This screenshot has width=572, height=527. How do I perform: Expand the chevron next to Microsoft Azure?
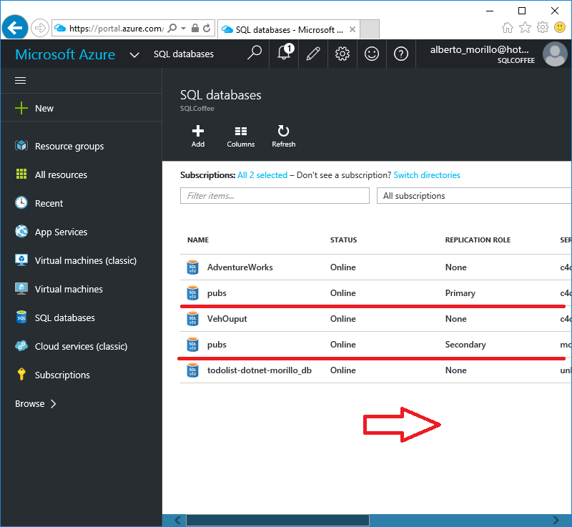tap(134, 55)
